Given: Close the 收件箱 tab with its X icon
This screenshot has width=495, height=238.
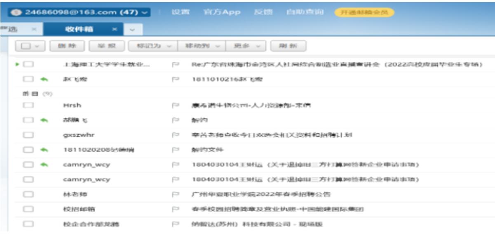Looking at the screenshot, I should click(x=115, y=29).
